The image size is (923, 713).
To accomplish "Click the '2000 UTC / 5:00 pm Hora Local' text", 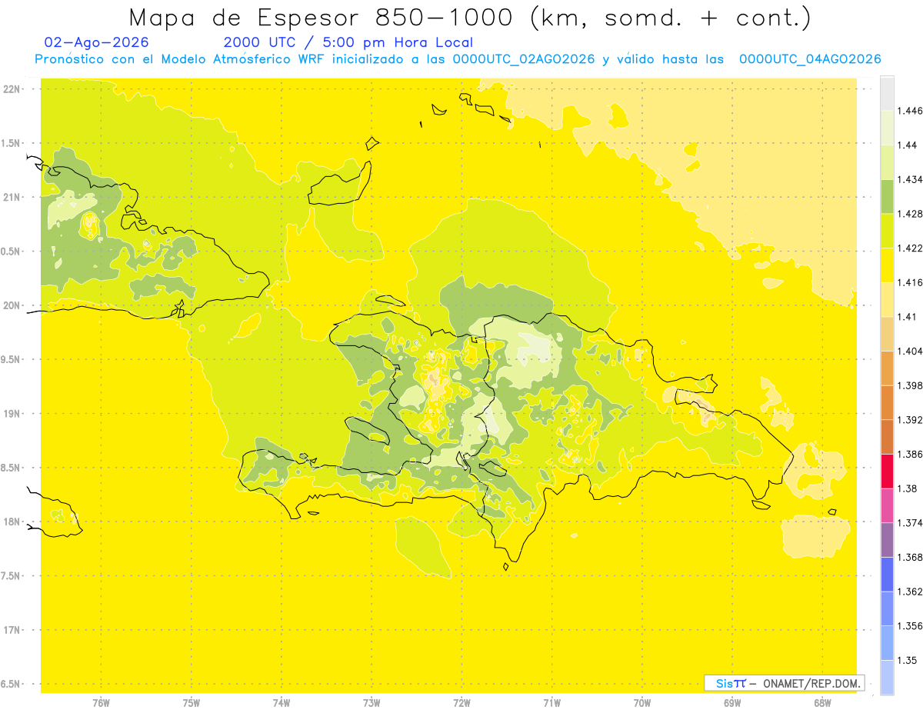I will 348,43.
